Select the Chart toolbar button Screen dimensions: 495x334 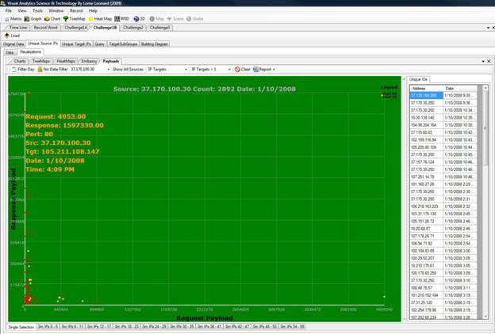click(x=52, y=19)
